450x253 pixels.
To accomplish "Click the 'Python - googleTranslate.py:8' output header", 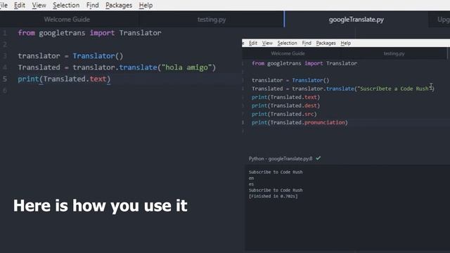I will 281,159.
